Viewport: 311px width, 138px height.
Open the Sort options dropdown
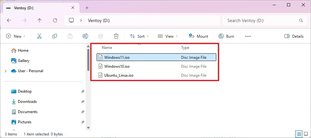point(139,36)
